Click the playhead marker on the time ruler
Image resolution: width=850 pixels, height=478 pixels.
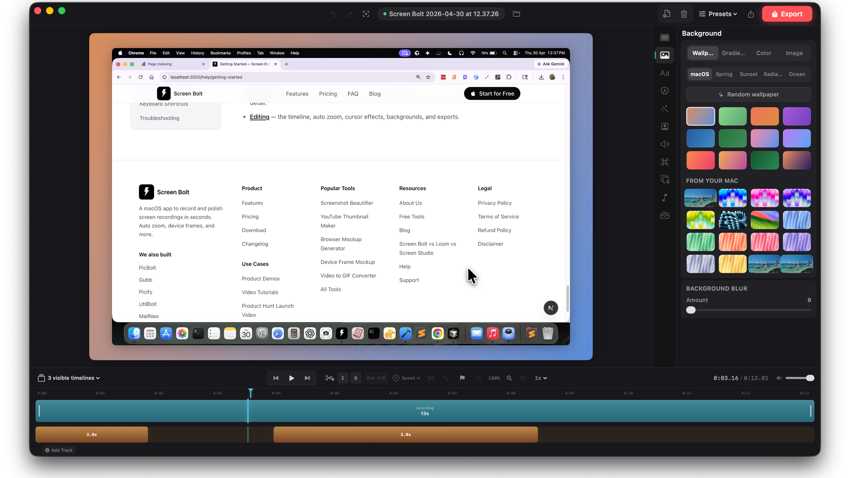251,393
